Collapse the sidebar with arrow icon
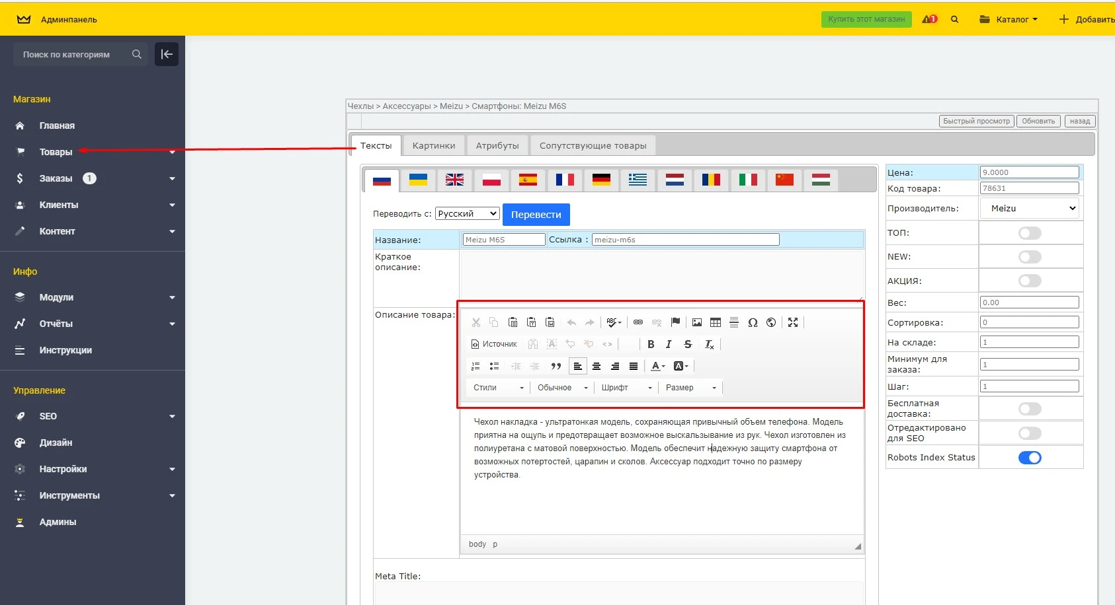Viewport: 1115px width, 605px height. coord(167,54)
